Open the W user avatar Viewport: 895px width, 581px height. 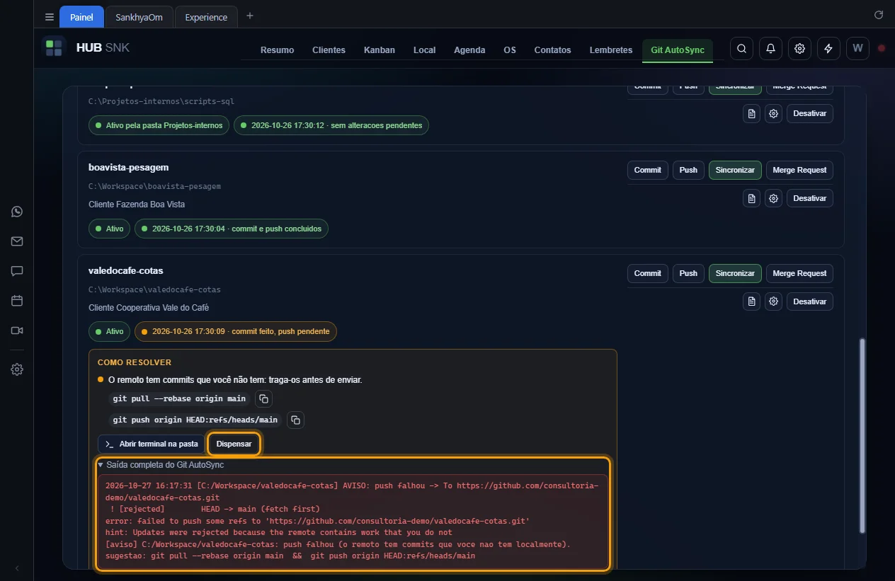click(x=857, y=49)
